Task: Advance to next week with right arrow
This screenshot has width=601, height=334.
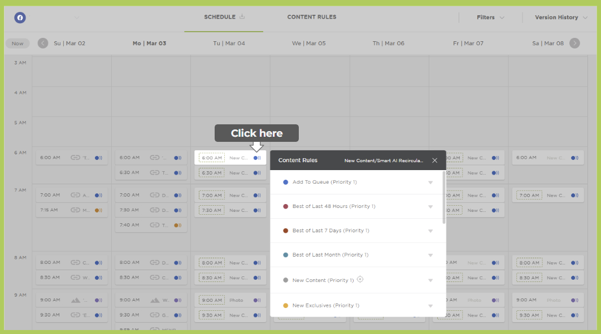Action: pyautogui.click(x=574, y=43)
